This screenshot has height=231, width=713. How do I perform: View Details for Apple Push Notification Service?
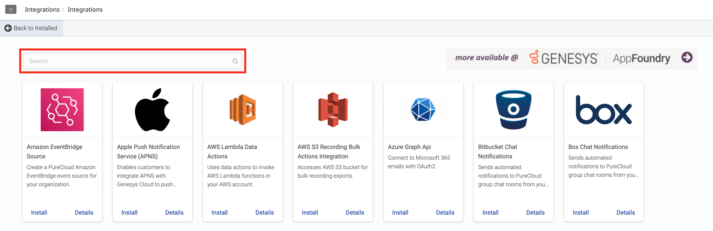(x=174, y=212)
